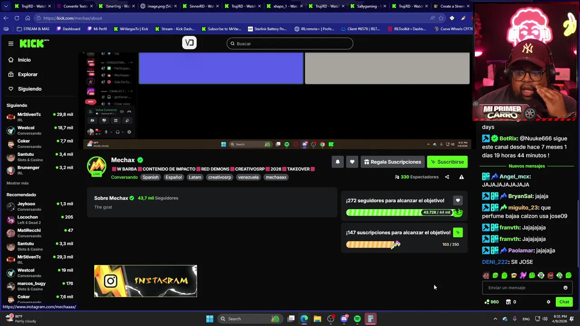Viewport: 580px width, 326px height.
Task: Turn on notifications with the bell icon
Action: click(338, 162)
